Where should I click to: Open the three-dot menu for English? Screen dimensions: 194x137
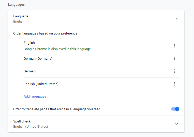tap(175, 46)
